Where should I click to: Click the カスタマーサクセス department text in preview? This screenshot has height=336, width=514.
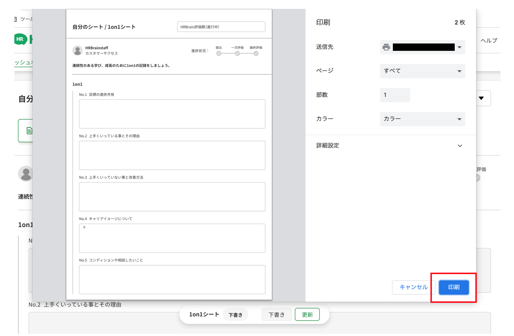point(102,53)
